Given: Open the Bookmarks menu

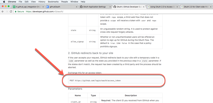Looking at the screenshot, I should tap(53, 2).
